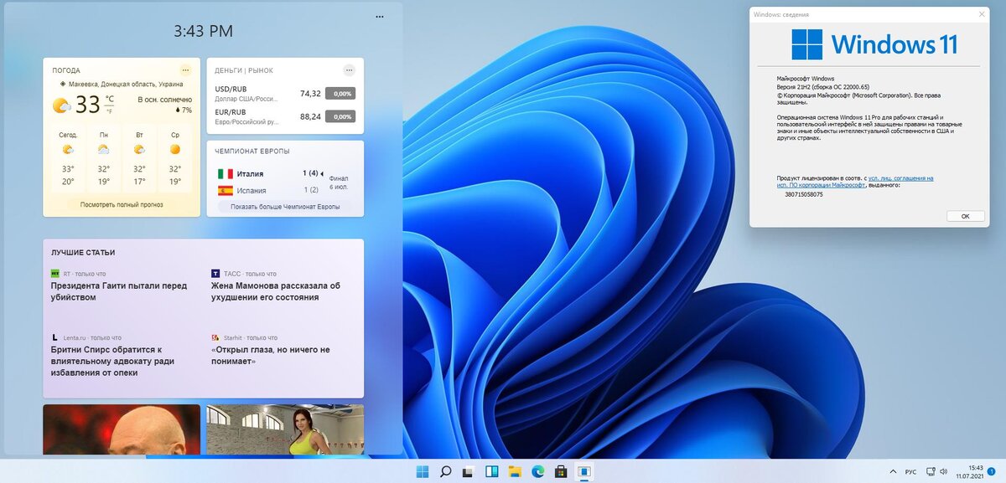The image size is (1006, 483).
Task: Click the Lenta.ru source icon
Action: pyautogui.click(x=54, y=337)
